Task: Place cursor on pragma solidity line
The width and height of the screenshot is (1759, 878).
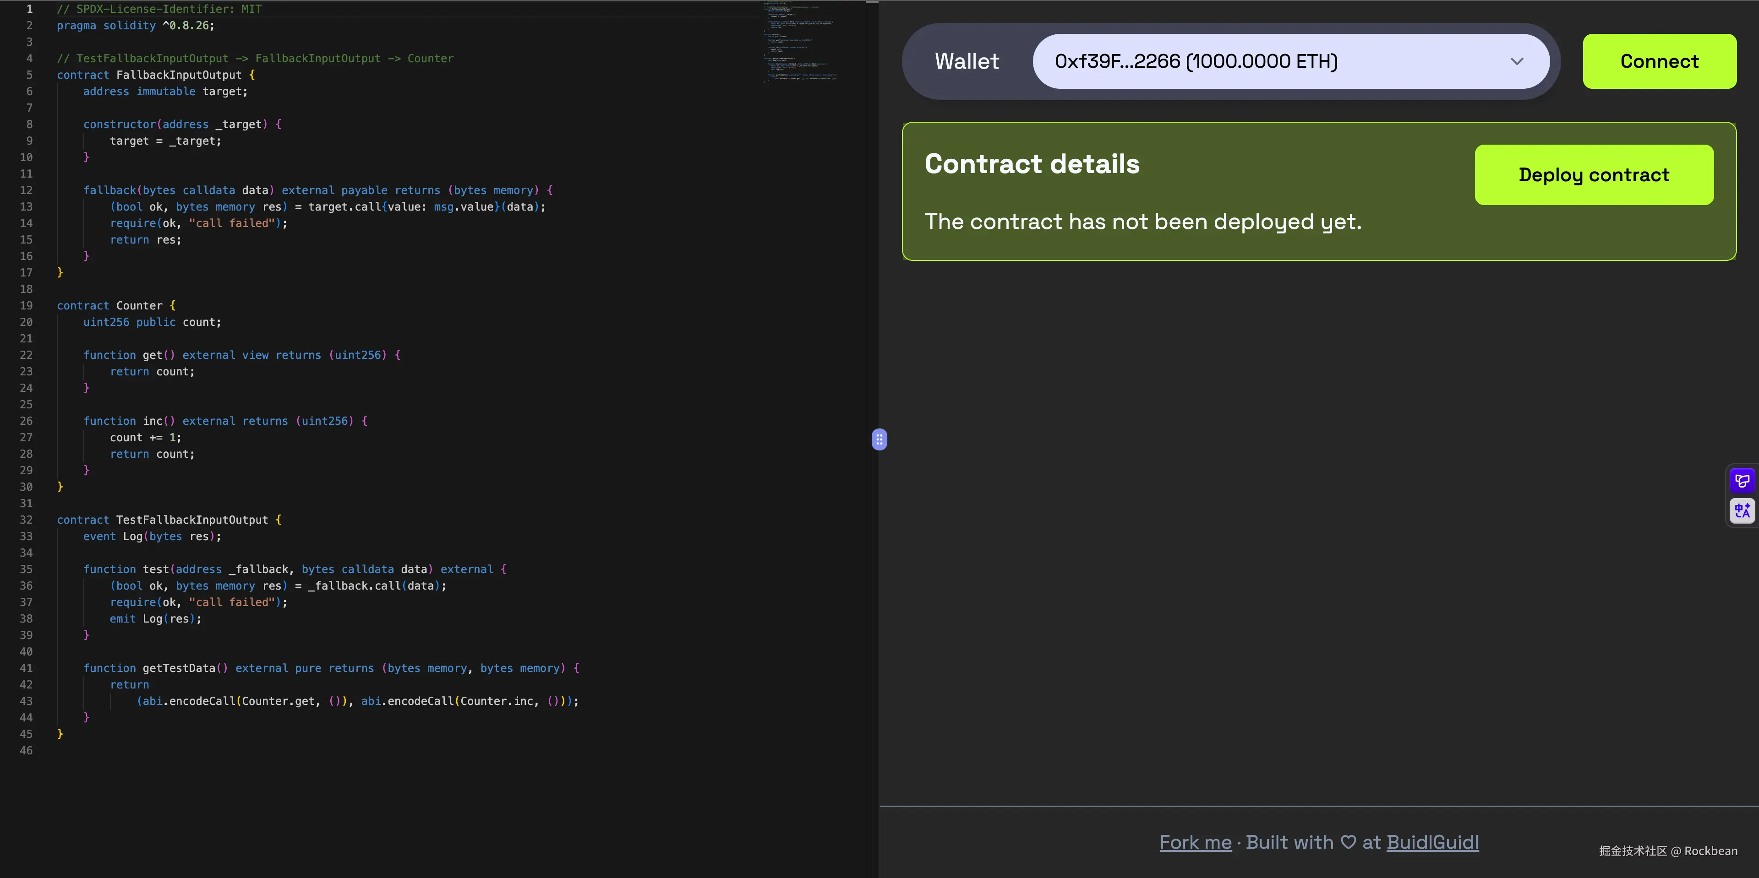Action: [x=135, y=26]
